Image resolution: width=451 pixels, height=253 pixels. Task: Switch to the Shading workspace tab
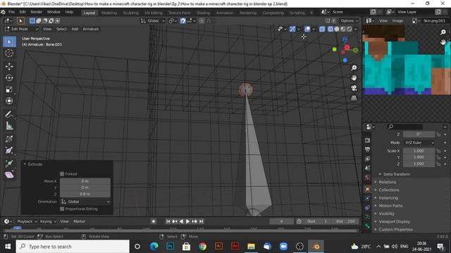pos(203,13)
